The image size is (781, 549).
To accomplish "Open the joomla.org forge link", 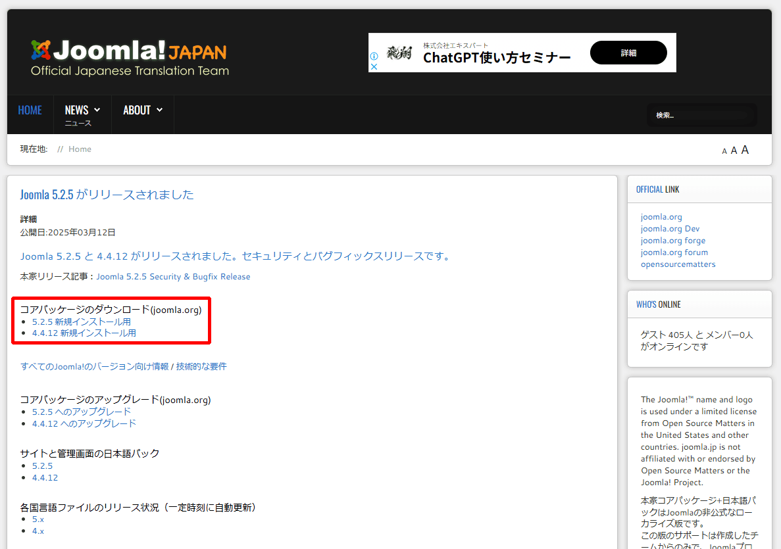I will (673, 241).
